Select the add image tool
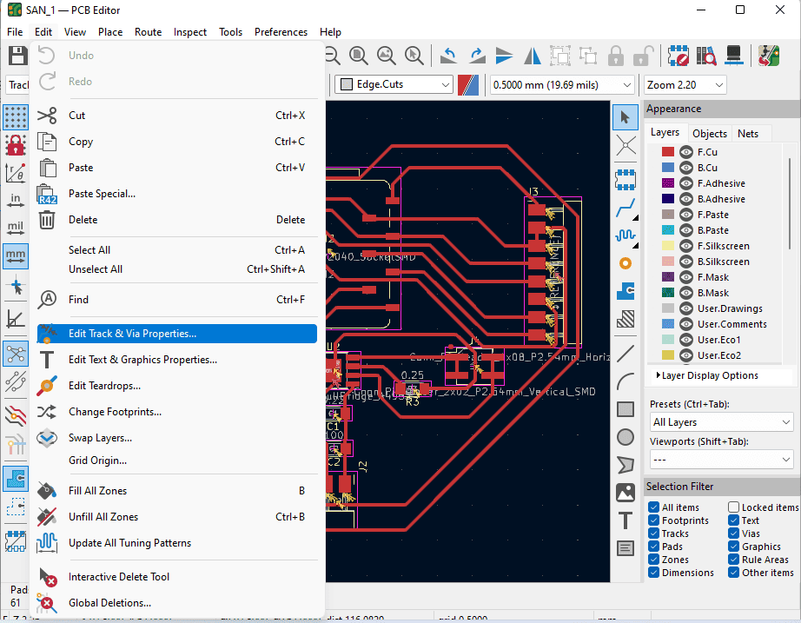 point(626,492)
